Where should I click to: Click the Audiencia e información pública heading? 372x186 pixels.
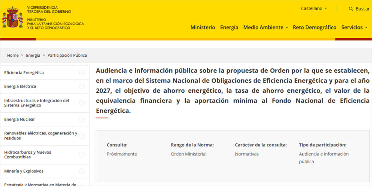233,90
